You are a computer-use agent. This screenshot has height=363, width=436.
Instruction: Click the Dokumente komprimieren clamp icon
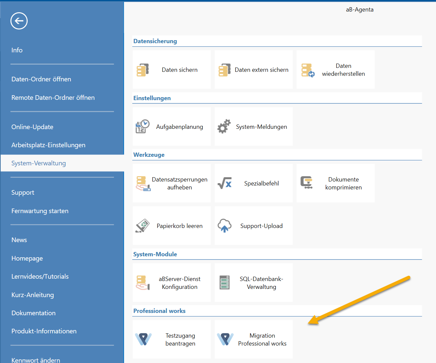pos(307,182)
